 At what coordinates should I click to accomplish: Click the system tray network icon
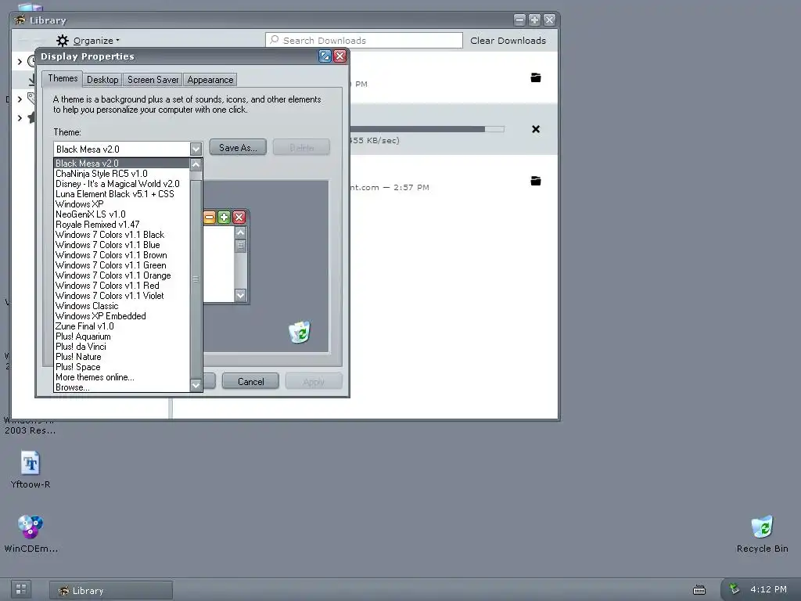735,588
